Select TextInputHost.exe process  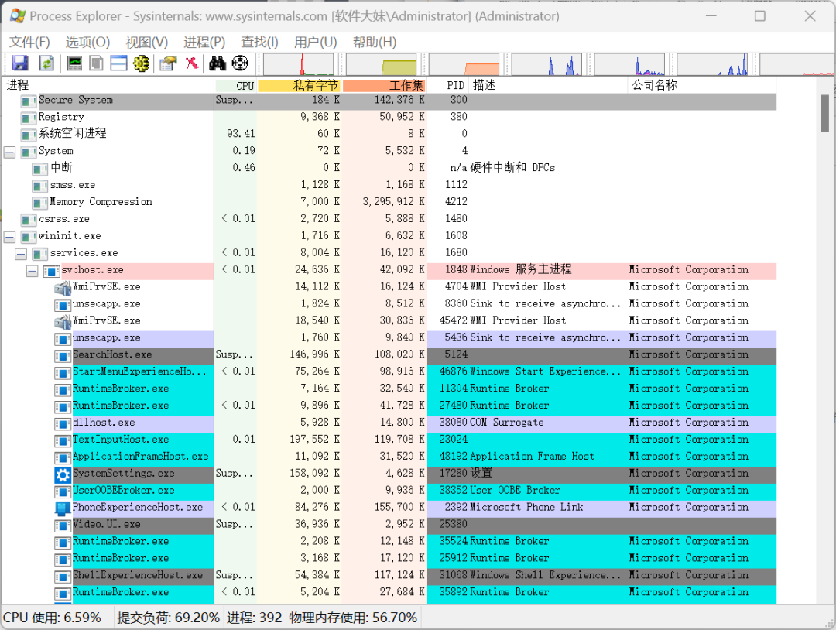click(121, 440)
